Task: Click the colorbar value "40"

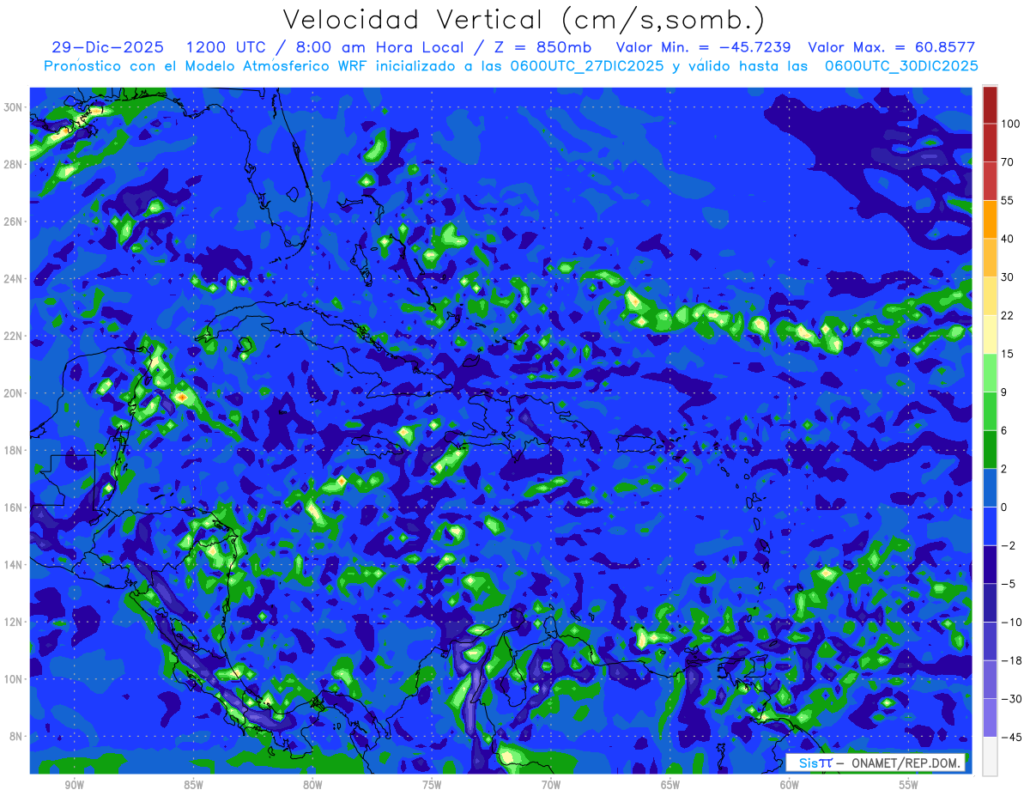Action: [x=1008, y=239]
